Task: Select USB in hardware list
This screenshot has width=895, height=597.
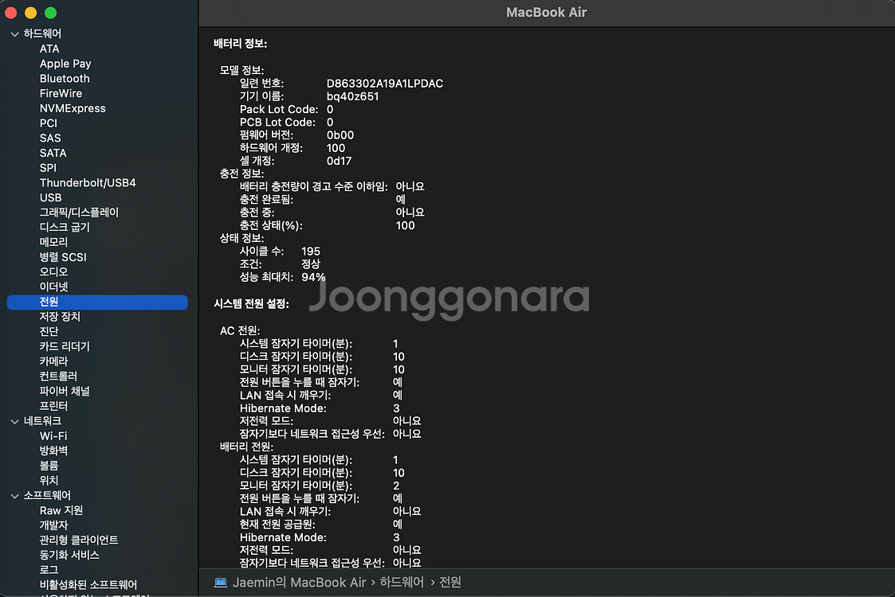Action: pos(50,197)
